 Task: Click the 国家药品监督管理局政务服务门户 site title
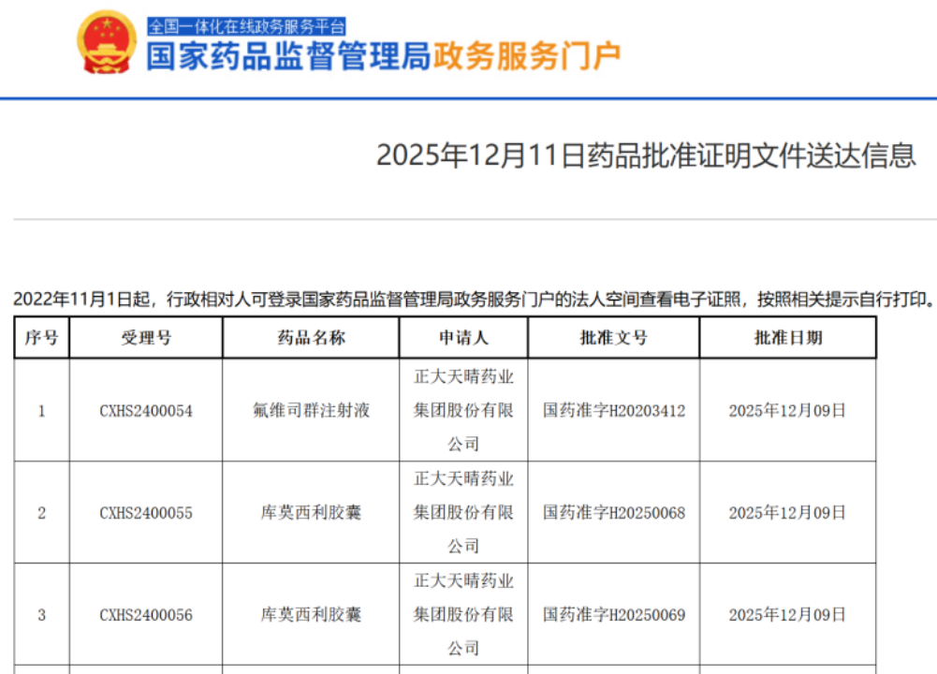click(383, 57)
